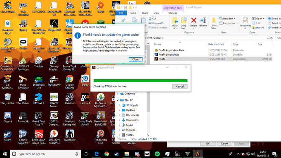Expand the This PC tree node
The width and height of the screenshot is (281, 158).
click(x=118, y=100)
